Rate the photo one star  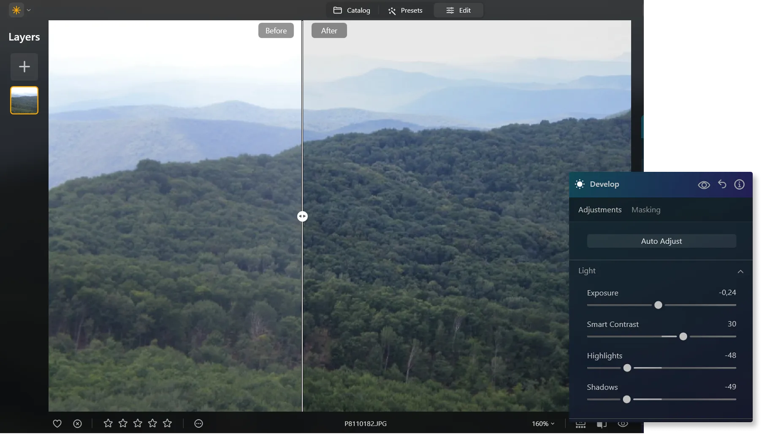point(108,423)
